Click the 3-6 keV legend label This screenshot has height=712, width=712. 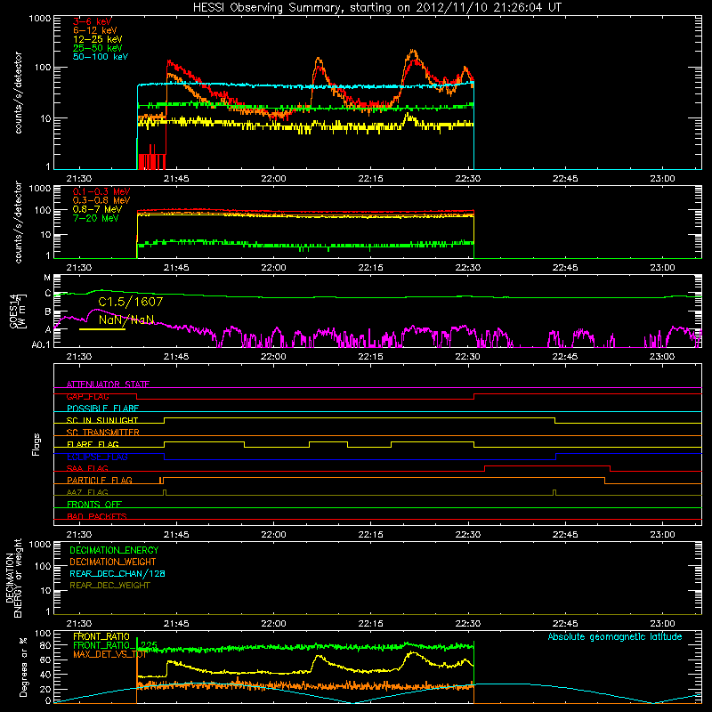click(93, 21)
